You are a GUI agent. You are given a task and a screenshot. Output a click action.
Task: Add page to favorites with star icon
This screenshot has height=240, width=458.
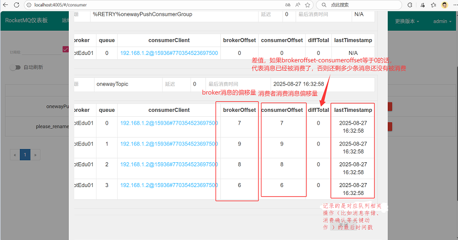[x=308, y=5]
